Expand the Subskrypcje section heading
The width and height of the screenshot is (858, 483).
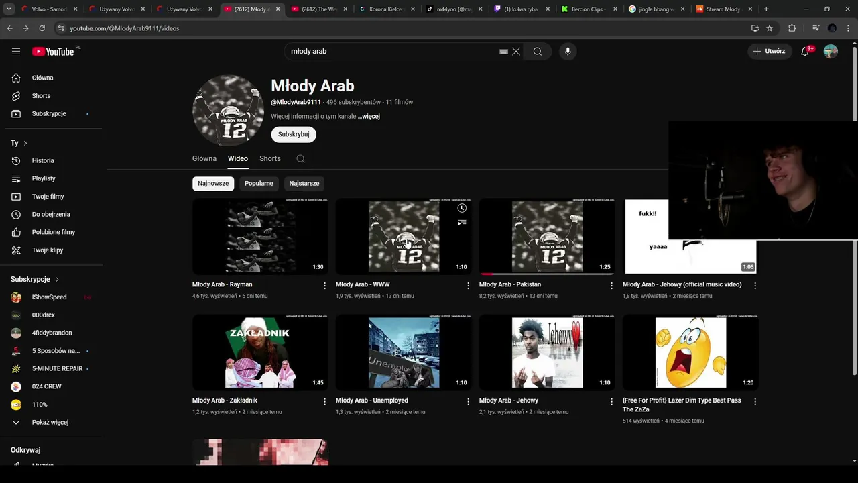pyautogui.click(x=35, y=279)
